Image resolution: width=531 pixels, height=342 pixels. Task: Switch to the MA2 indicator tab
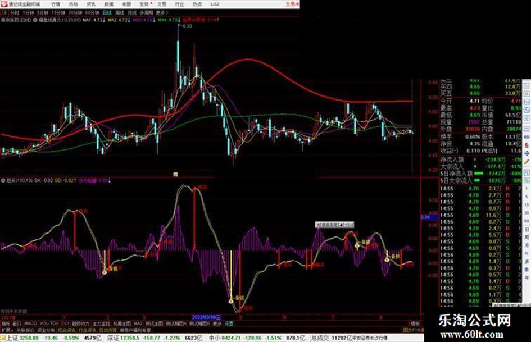point(138,323)
